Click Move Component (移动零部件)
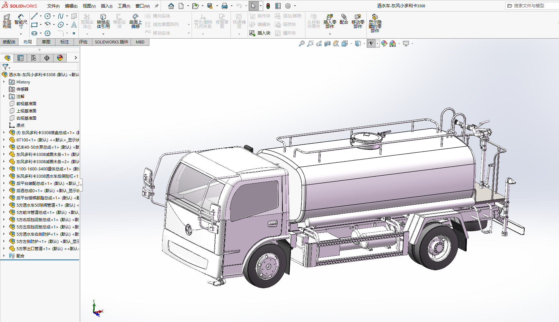Screen dimensions: 559x322 pyautogui.click(x=358, y=21)
